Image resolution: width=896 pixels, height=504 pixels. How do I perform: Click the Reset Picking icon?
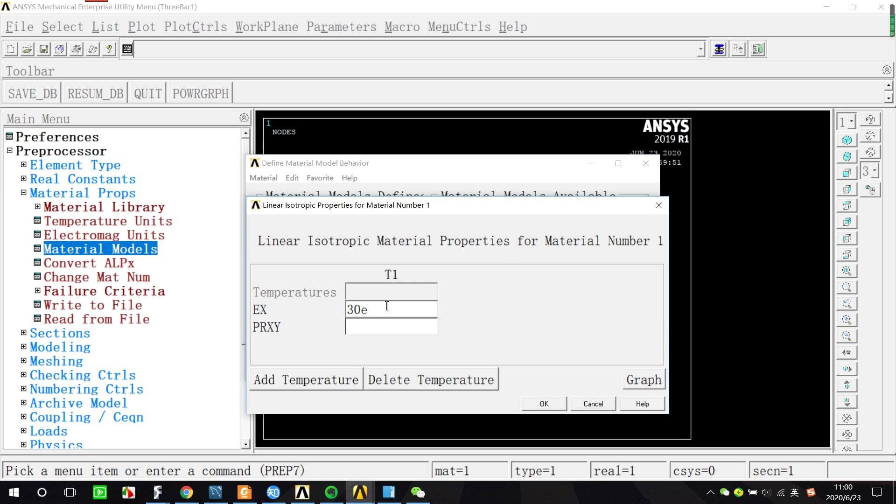pos(738,49)
